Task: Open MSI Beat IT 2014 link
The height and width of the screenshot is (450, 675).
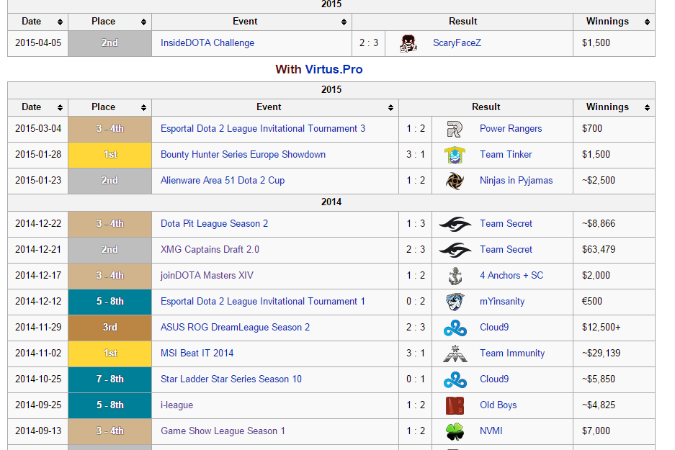Action: (197, 354)
